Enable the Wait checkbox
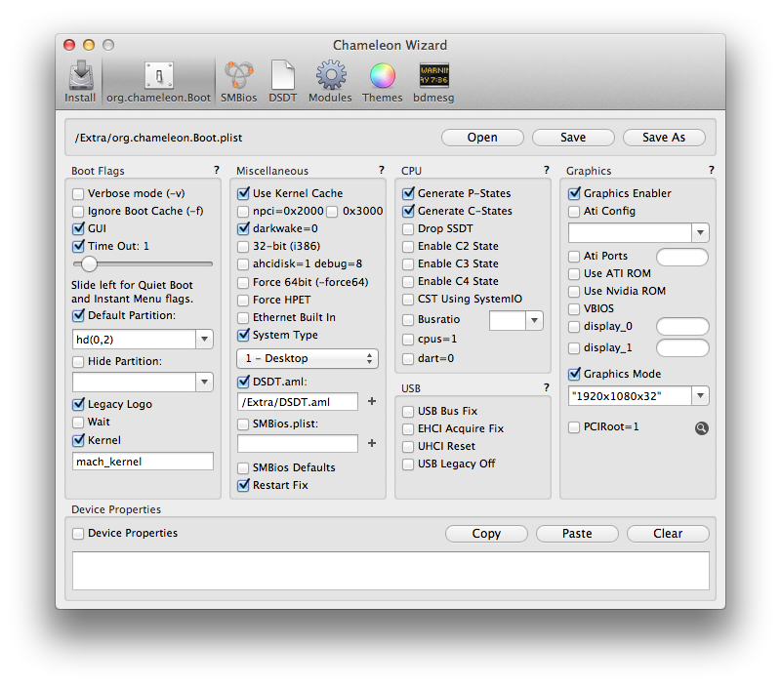The width and height of the screenshot is (781, 686). (78, 423)
